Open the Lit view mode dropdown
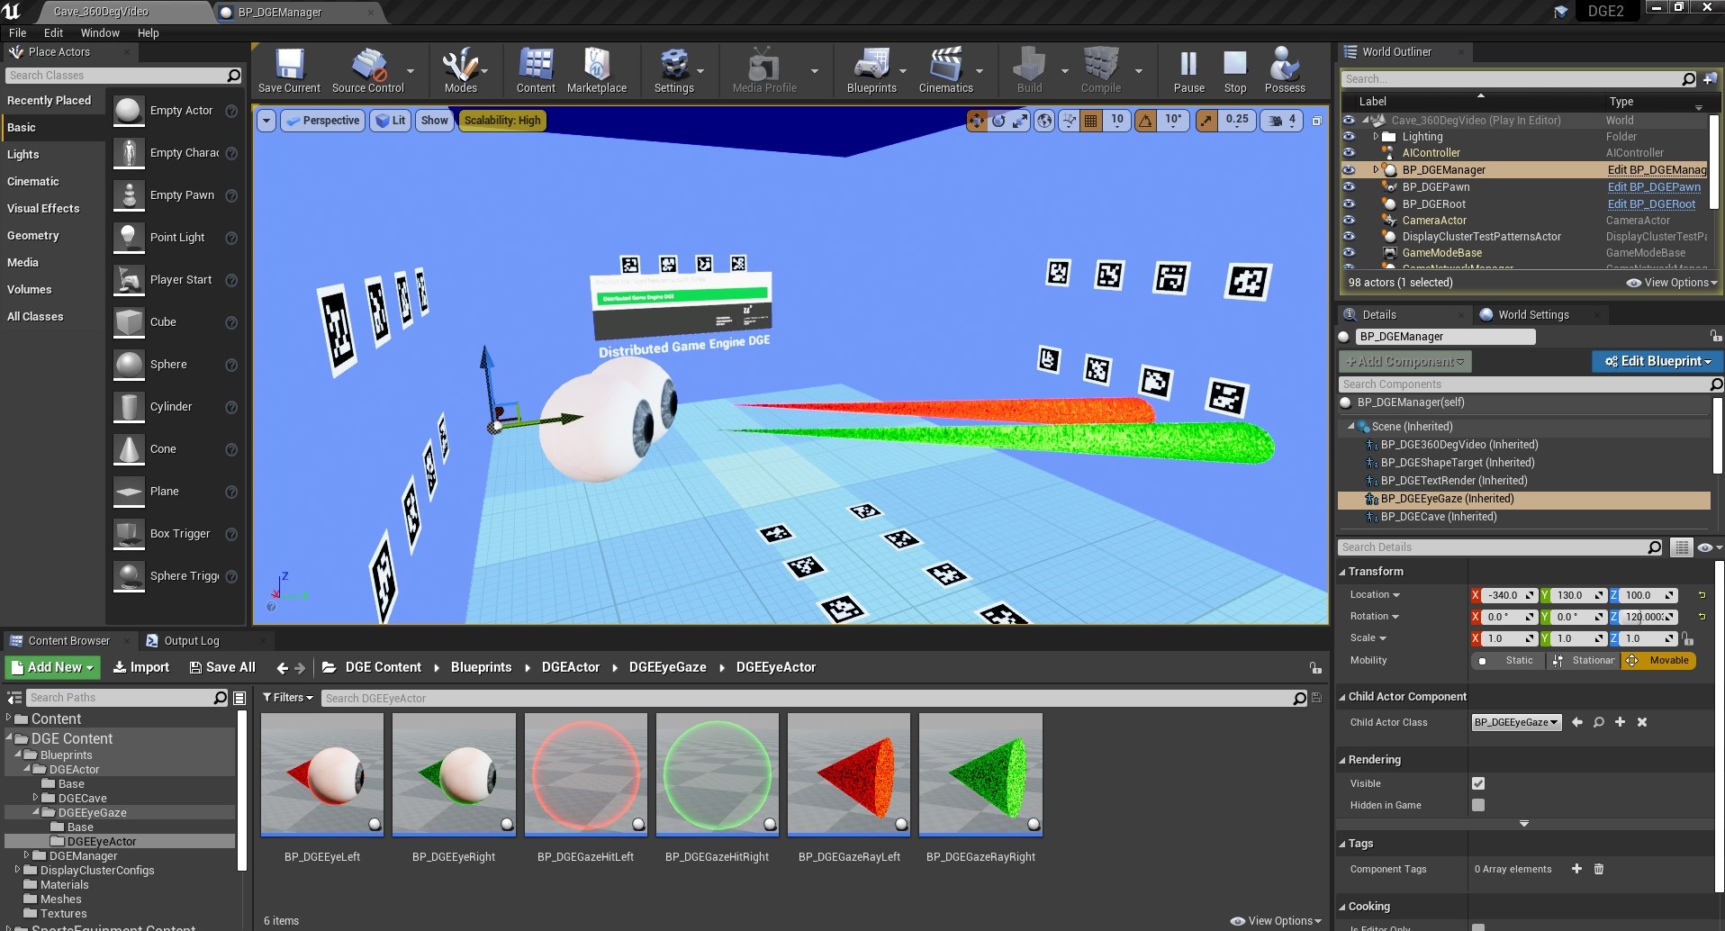 coord(391,121)
